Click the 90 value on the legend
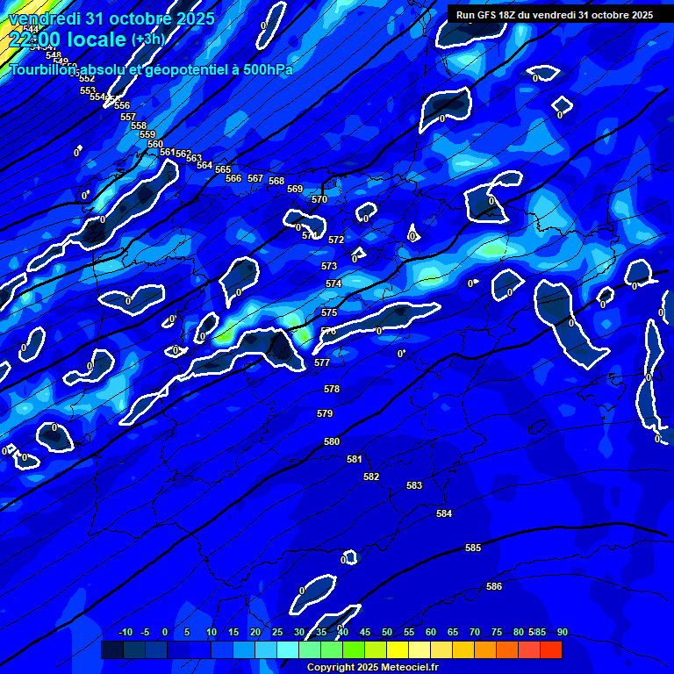 (562, 632)
